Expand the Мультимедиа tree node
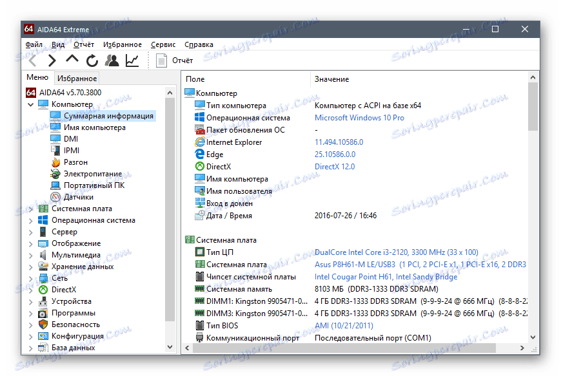This screenshot has width=561, height=376. (x=31, y=256)
